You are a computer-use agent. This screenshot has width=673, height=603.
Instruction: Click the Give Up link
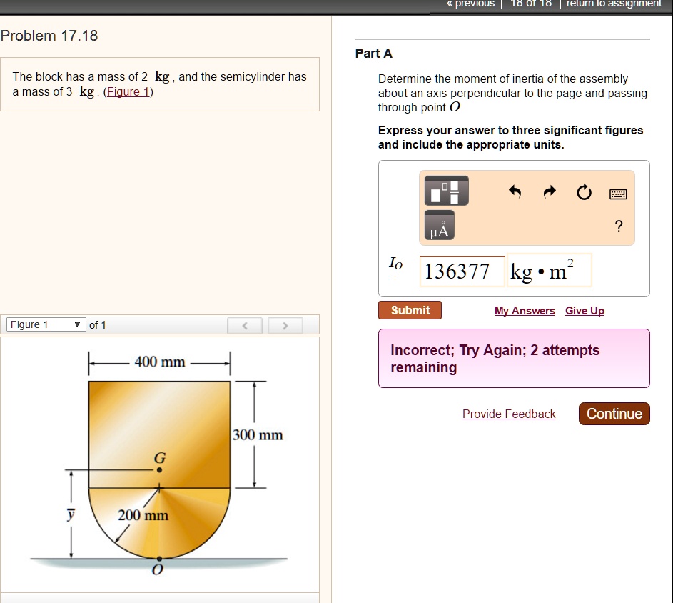click(x=585, y=311)
